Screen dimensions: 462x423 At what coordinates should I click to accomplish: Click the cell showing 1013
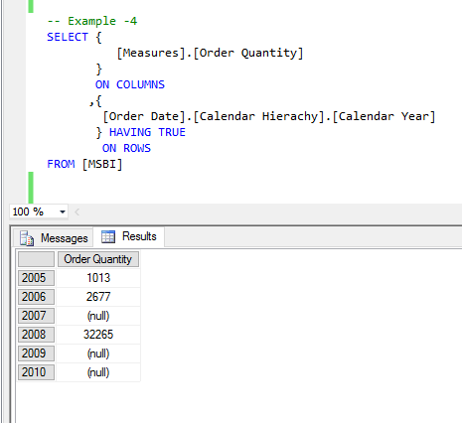coord(98,278)
